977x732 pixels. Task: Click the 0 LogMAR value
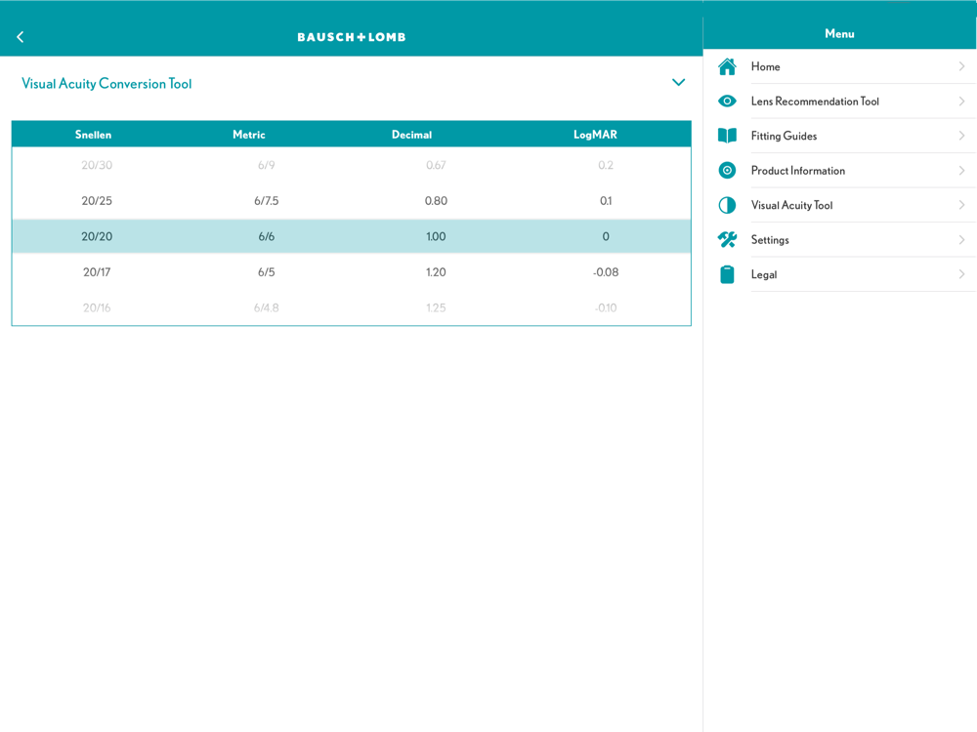(606, 236)
